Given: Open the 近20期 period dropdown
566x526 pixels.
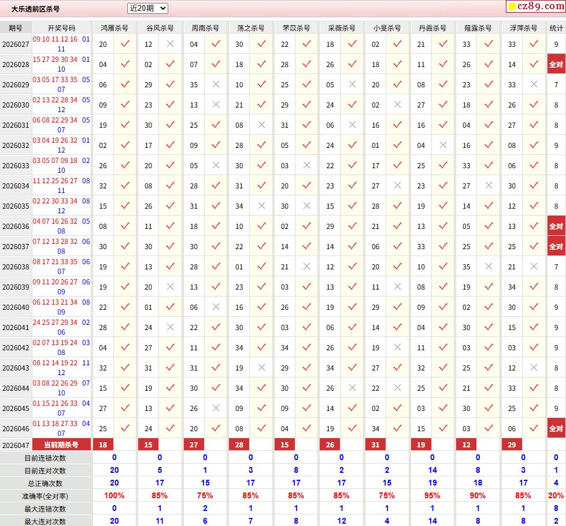Looking at the screenshot, I should pos(147,8).
